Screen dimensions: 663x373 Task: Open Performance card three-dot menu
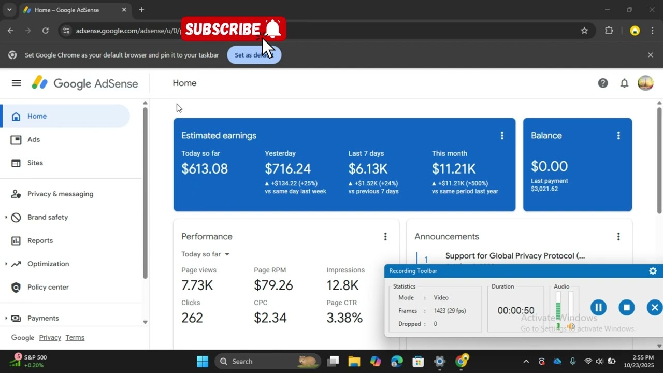point(385,236)
